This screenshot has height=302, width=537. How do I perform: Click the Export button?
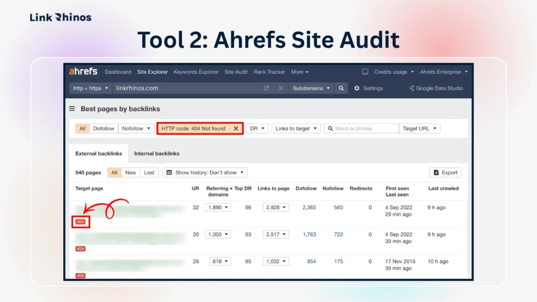pyautogui.click(x=445, y=172)
